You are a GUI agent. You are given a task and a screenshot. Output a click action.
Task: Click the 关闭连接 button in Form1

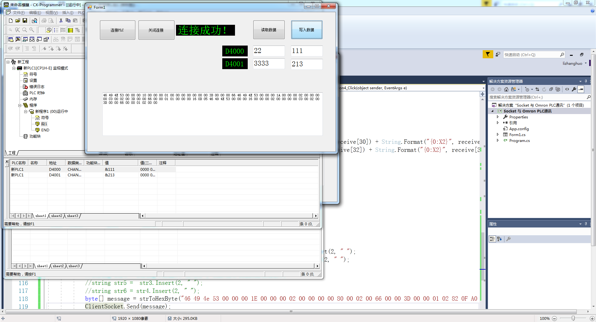(x=156, y=30)
